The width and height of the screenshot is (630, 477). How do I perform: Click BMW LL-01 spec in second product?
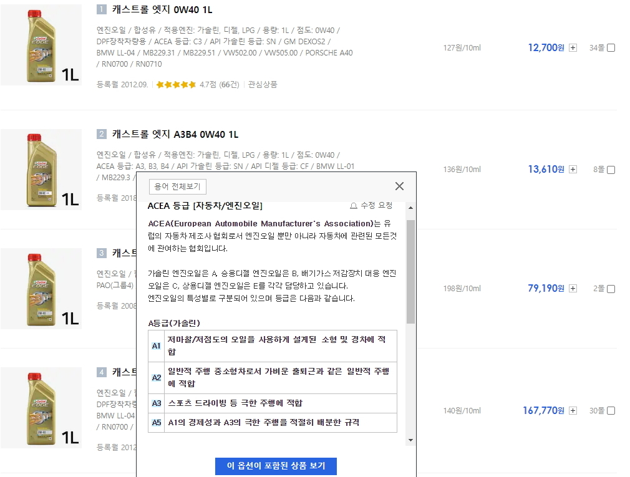335,166
